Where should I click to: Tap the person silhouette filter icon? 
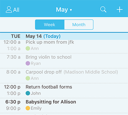[9, 10]
